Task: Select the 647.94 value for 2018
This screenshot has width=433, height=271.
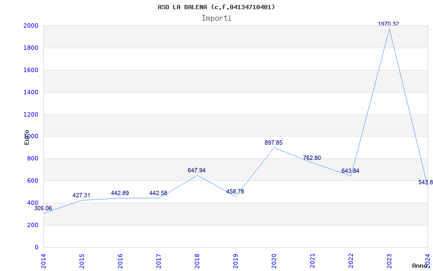Action: [x=196, y=171]
